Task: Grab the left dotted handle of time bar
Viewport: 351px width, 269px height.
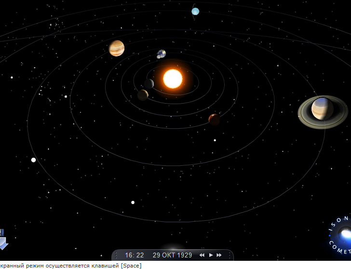Action: [x=116, y=256]
